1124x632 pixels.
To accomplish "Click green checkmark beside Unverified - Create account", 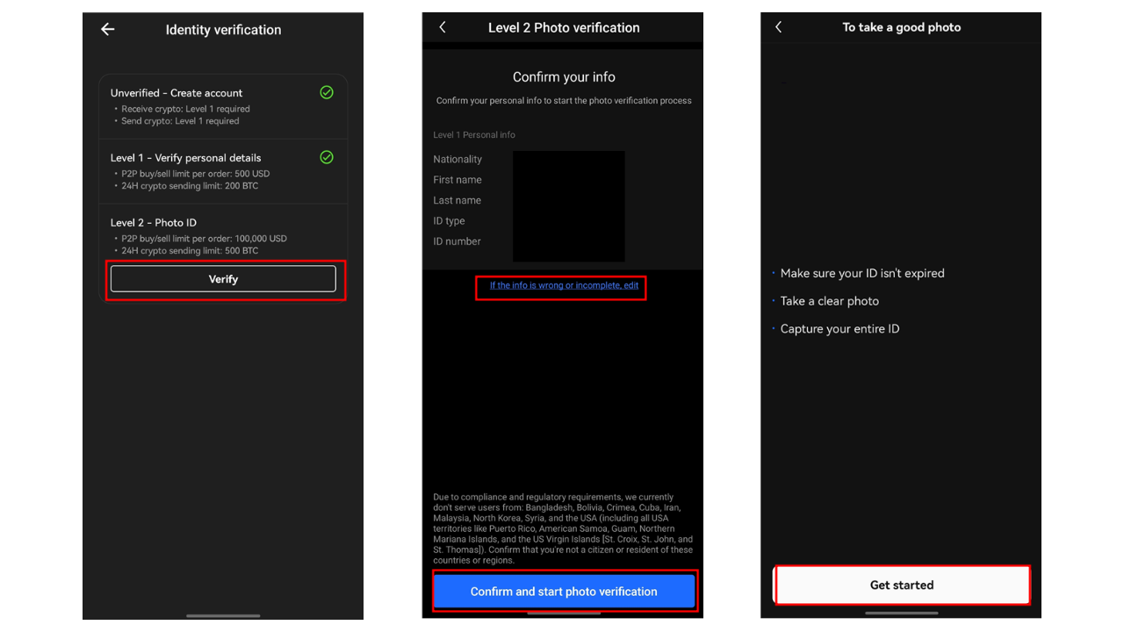I will click(327, 92).
